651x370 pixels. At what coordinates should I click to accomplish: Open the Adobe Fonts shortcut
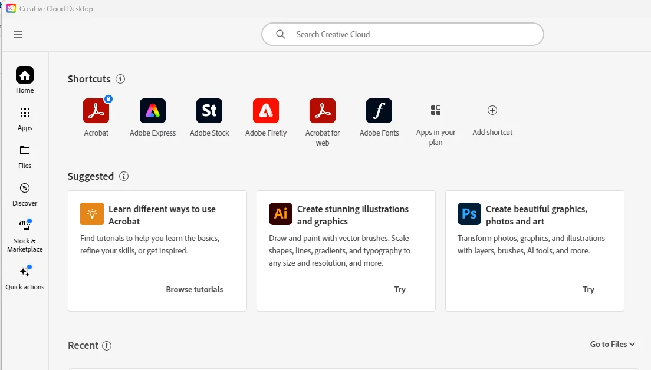[379, 117]
